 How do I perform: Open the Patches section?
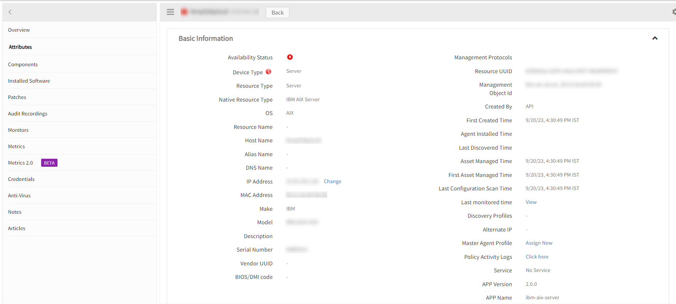[17, 97]
